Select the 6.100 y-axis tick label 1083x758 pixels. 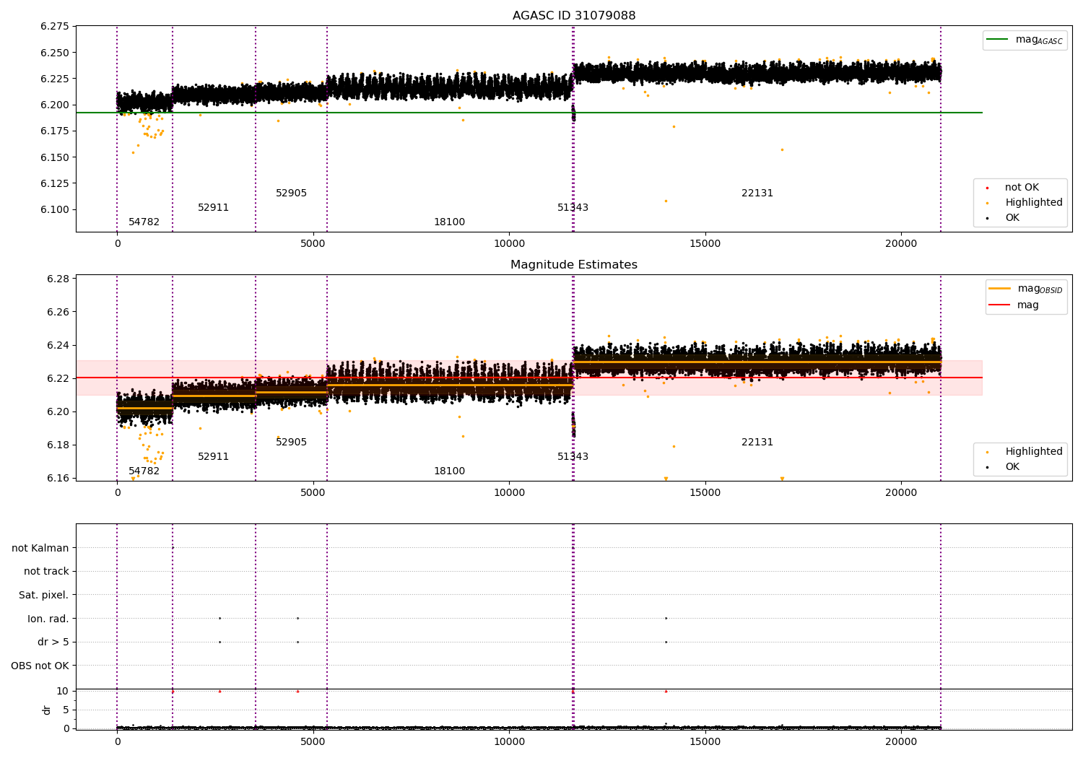pos(55,210)
